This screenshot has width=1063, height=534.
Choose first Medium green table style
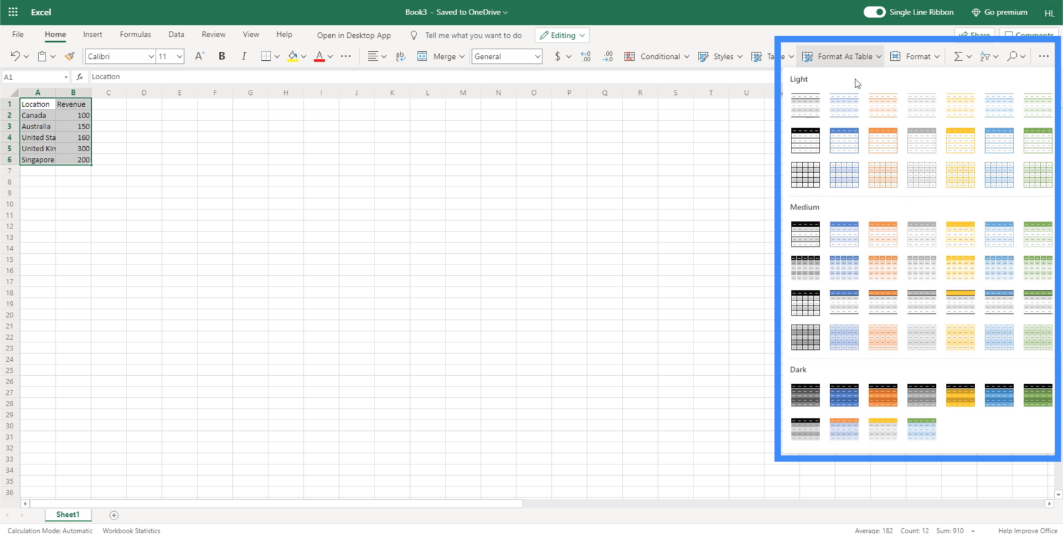click(x=1038, y=233)
